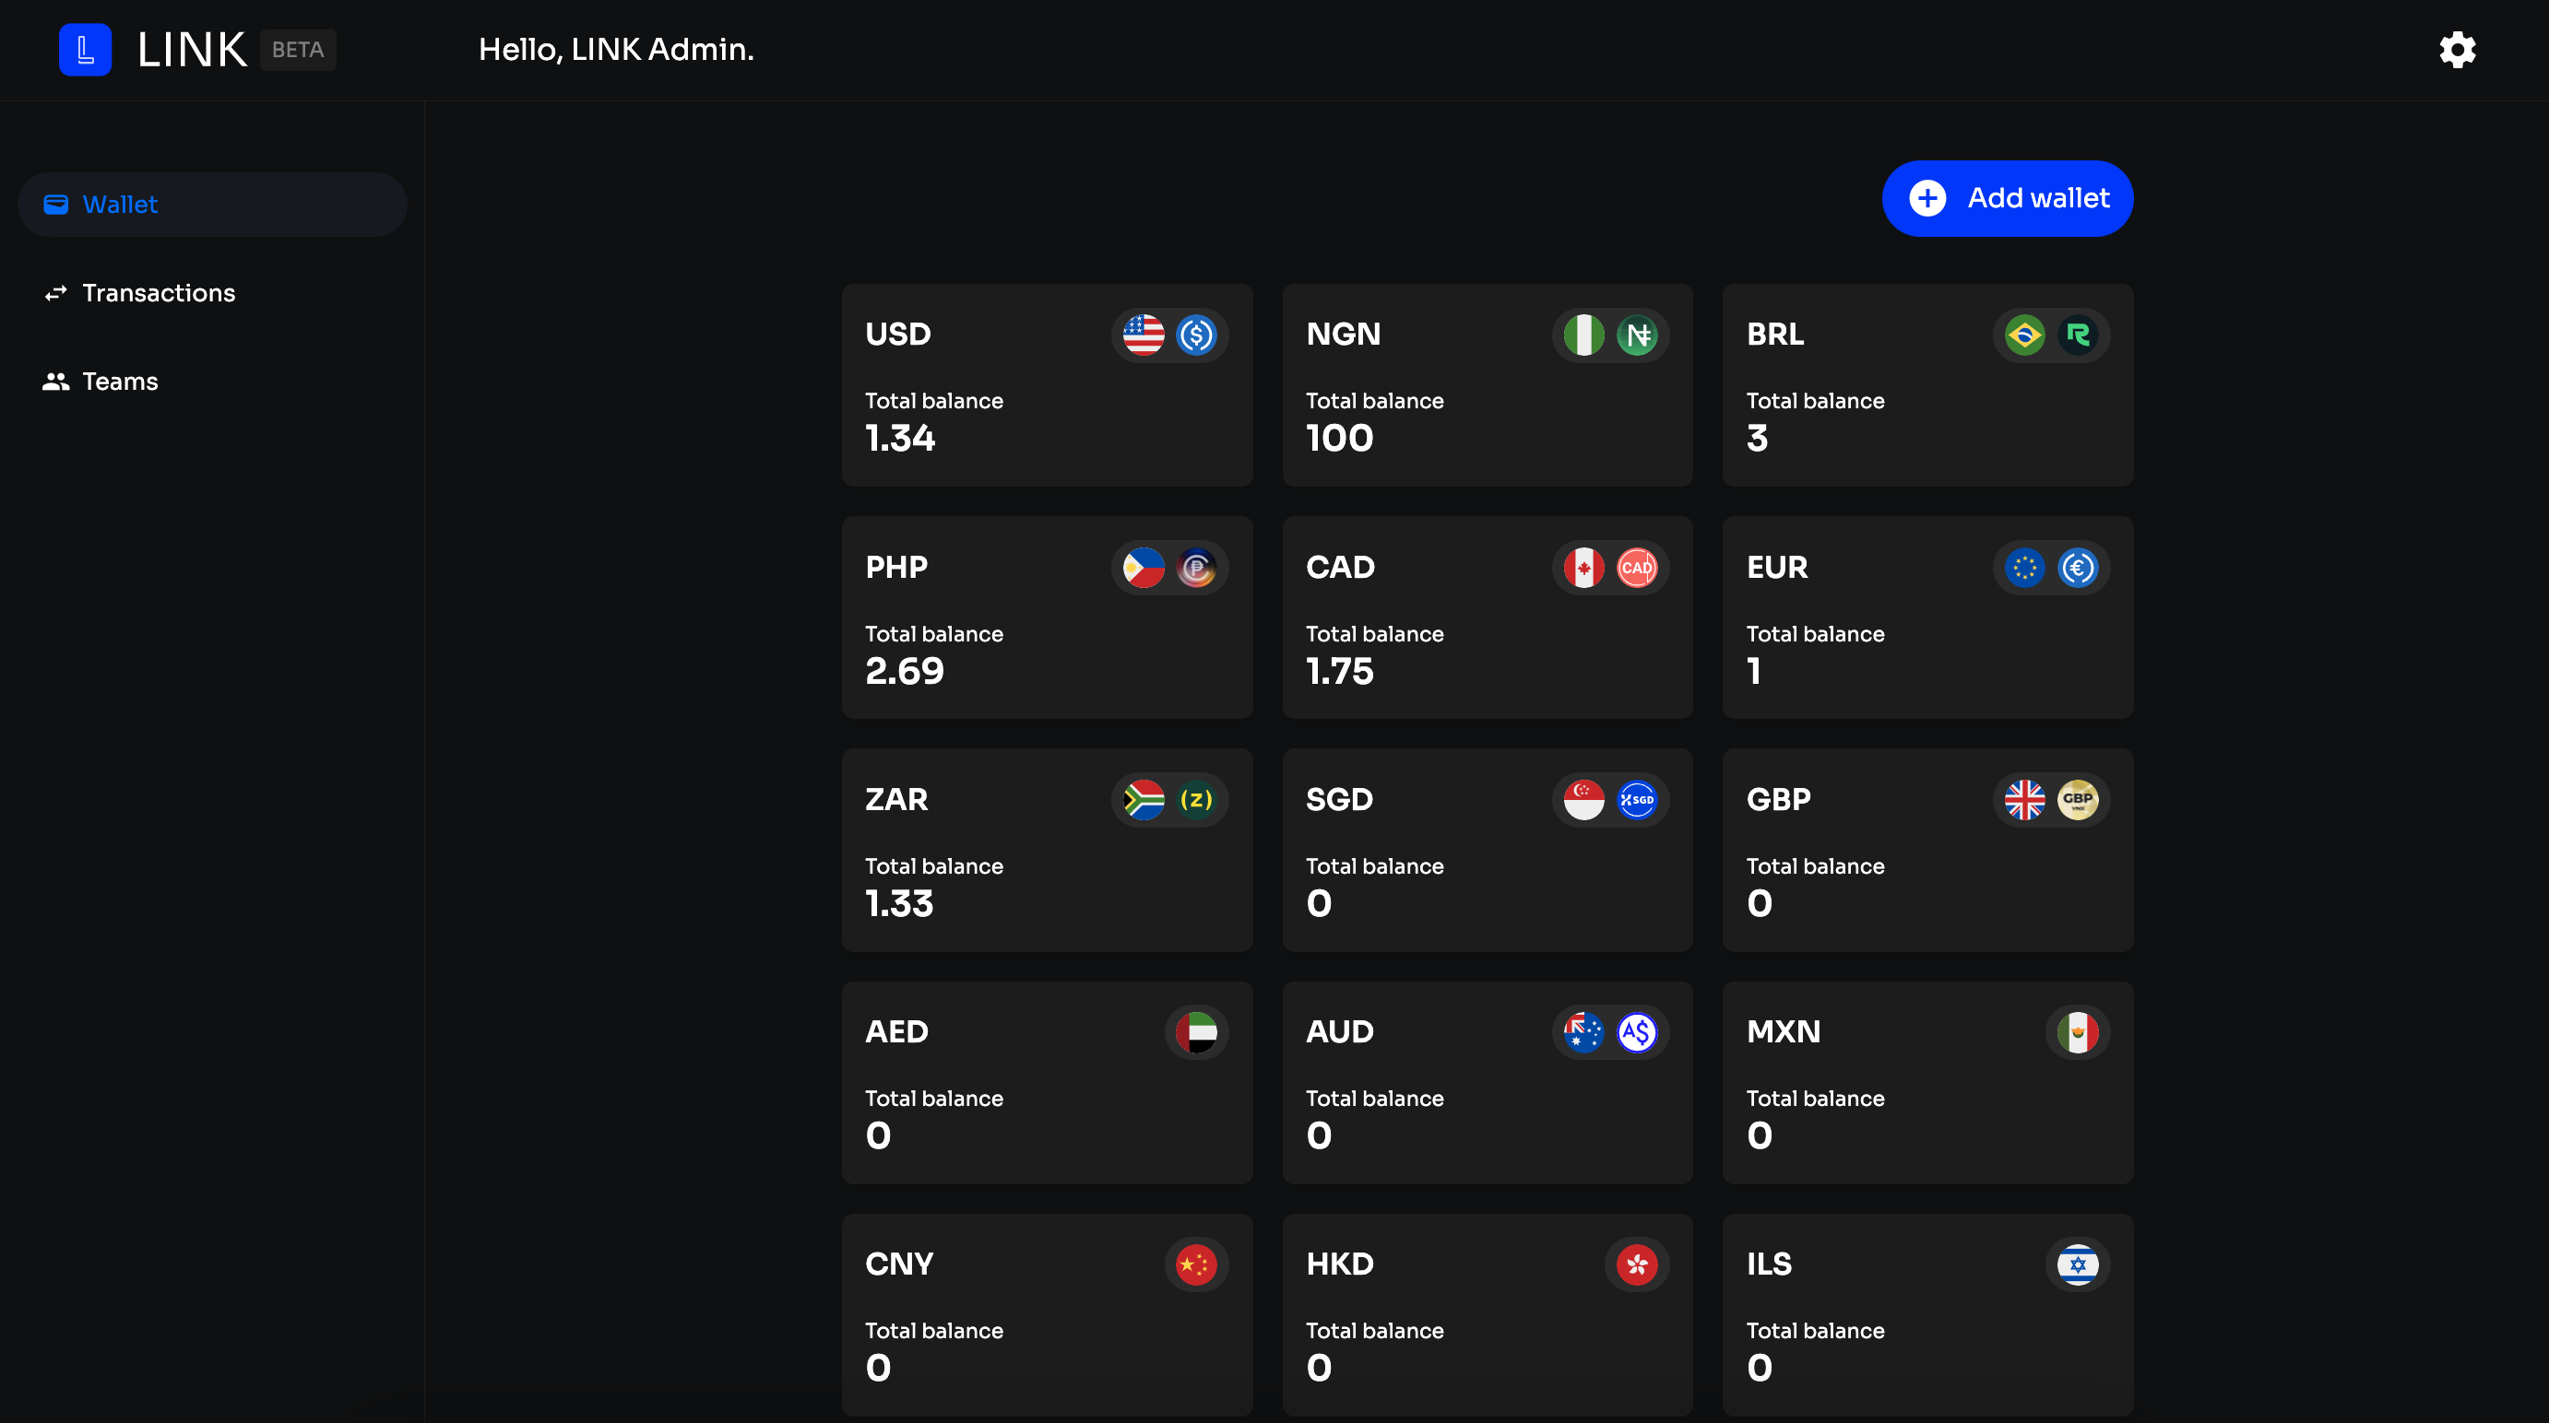Click the (z) token icon on ZAR card
Viewport: 2549px width, 1423px height.
(1195, 800)
